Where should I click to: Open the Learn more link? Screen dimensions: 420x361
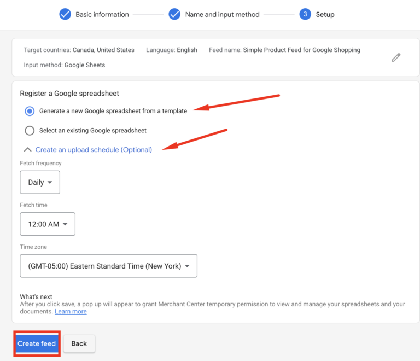71,311
